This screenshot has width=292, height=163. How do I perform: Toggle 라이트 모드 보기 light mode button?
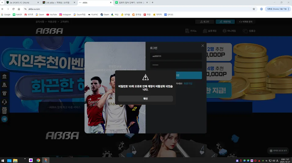point(278,150)
